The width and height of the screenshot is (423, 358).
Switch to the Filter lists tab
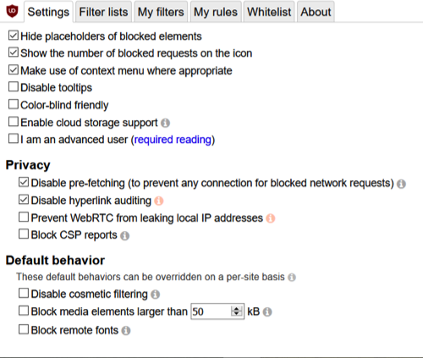tap(103, 12)
